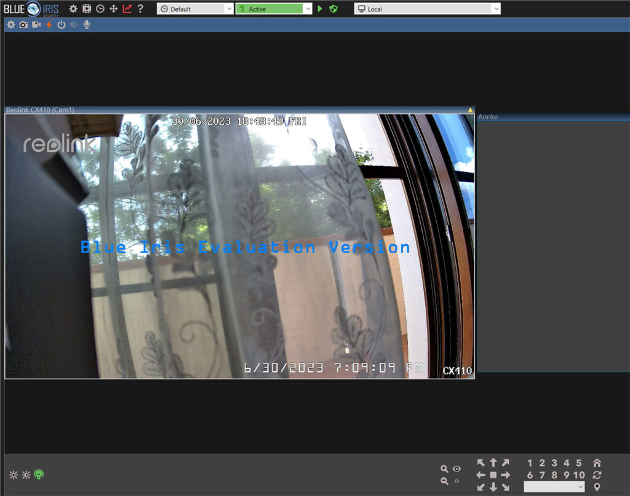The image size is (630, 496).
Task: Take a snapshot with the camera icon
Action: click(x=23, y=25)
